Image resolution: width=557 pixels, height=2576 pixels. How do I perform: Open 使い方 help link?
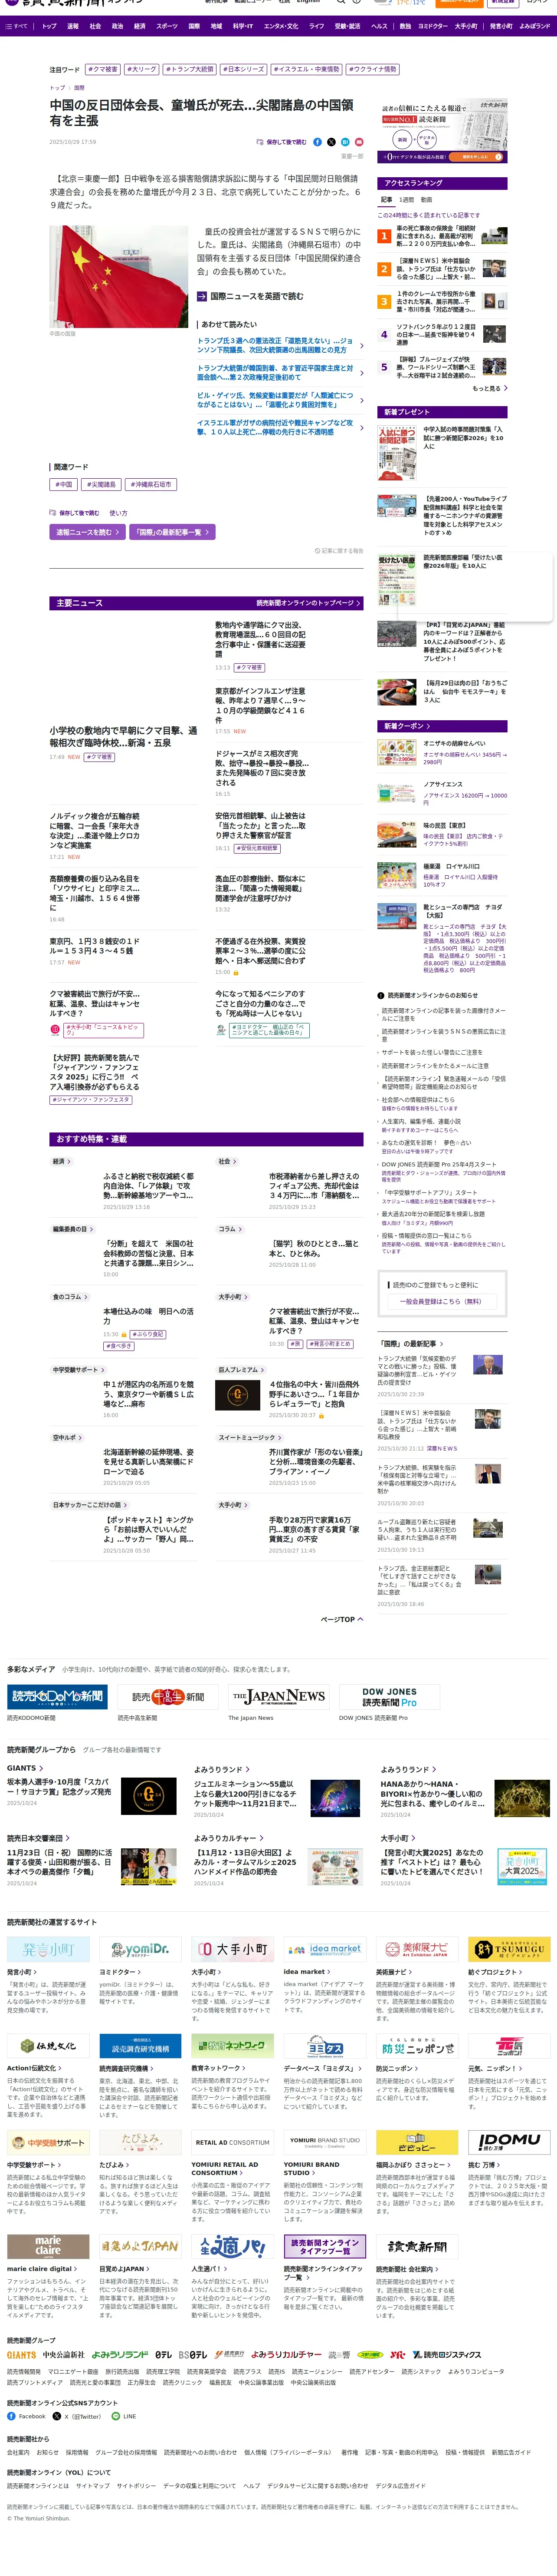click(x=118, y=513)
